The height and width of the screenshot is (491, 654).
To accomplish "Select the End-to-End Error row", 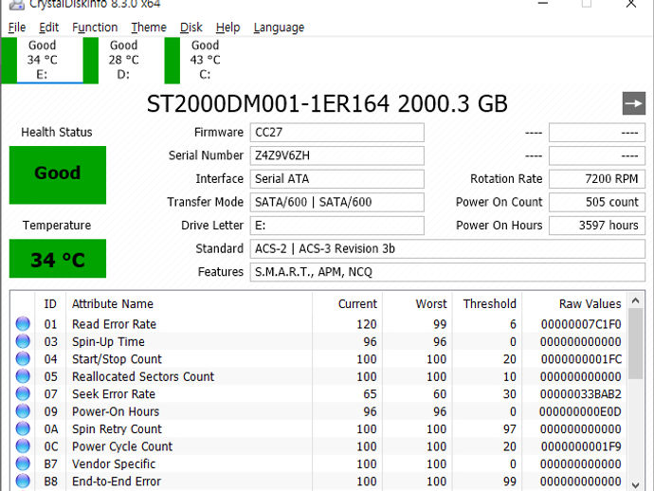I will 319,482.
